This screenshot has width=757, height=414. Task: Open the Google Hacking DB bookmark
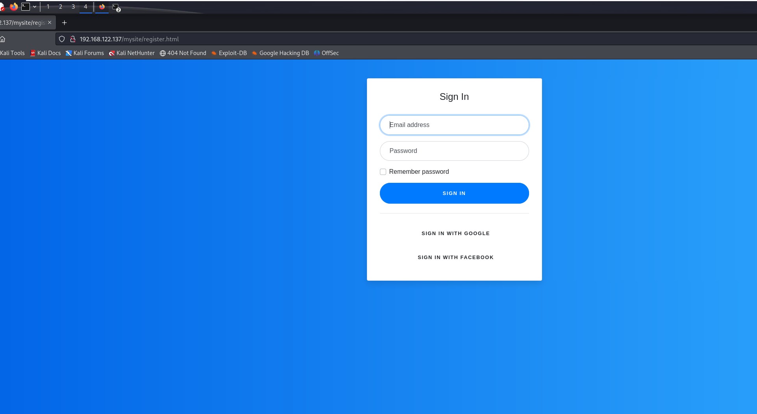click(280, 53)
